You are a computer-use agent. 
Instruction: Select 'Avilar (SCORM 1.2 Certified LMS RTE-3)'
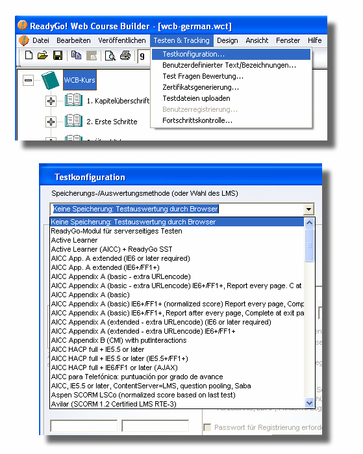tap(177, 404)
